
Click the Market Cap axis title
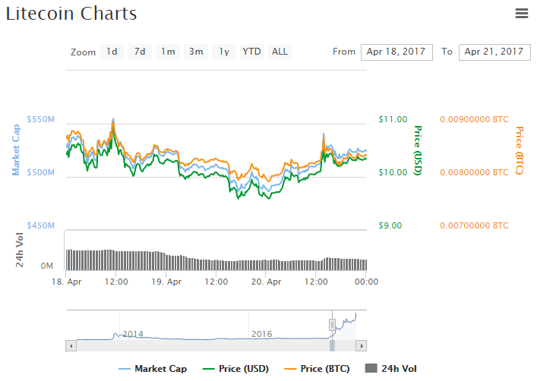[x=16, y=150]
